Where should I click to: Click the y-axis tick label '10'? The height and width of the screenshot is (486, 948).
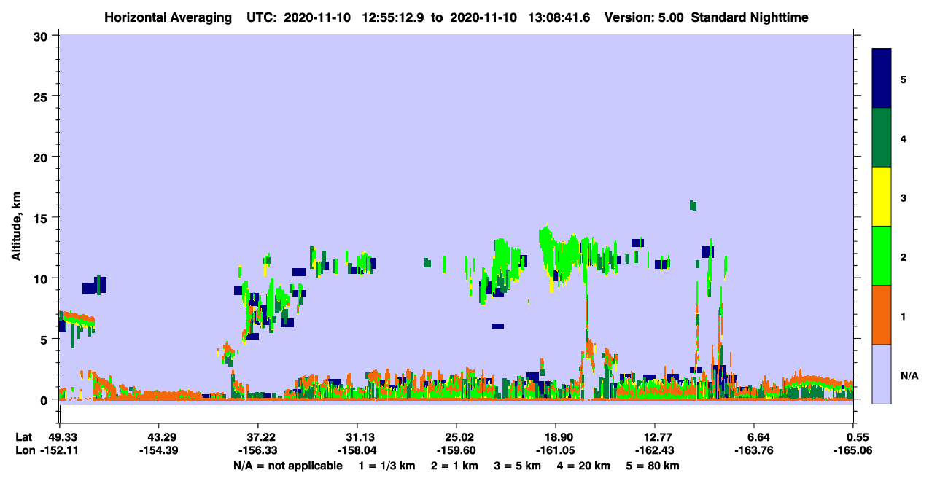42,278
